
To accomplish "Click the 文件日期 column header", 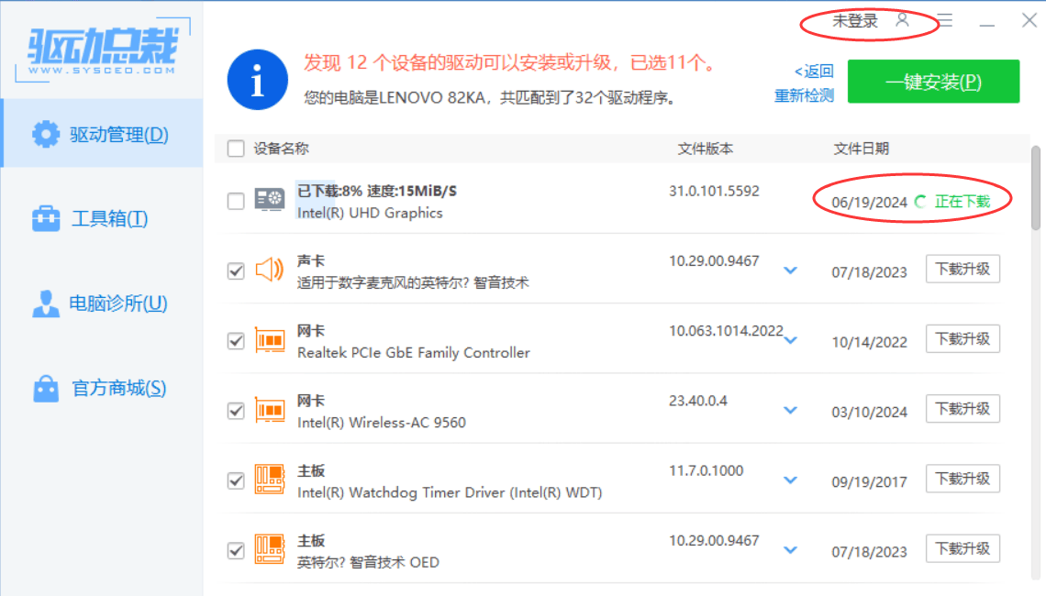I will [862, 149].
